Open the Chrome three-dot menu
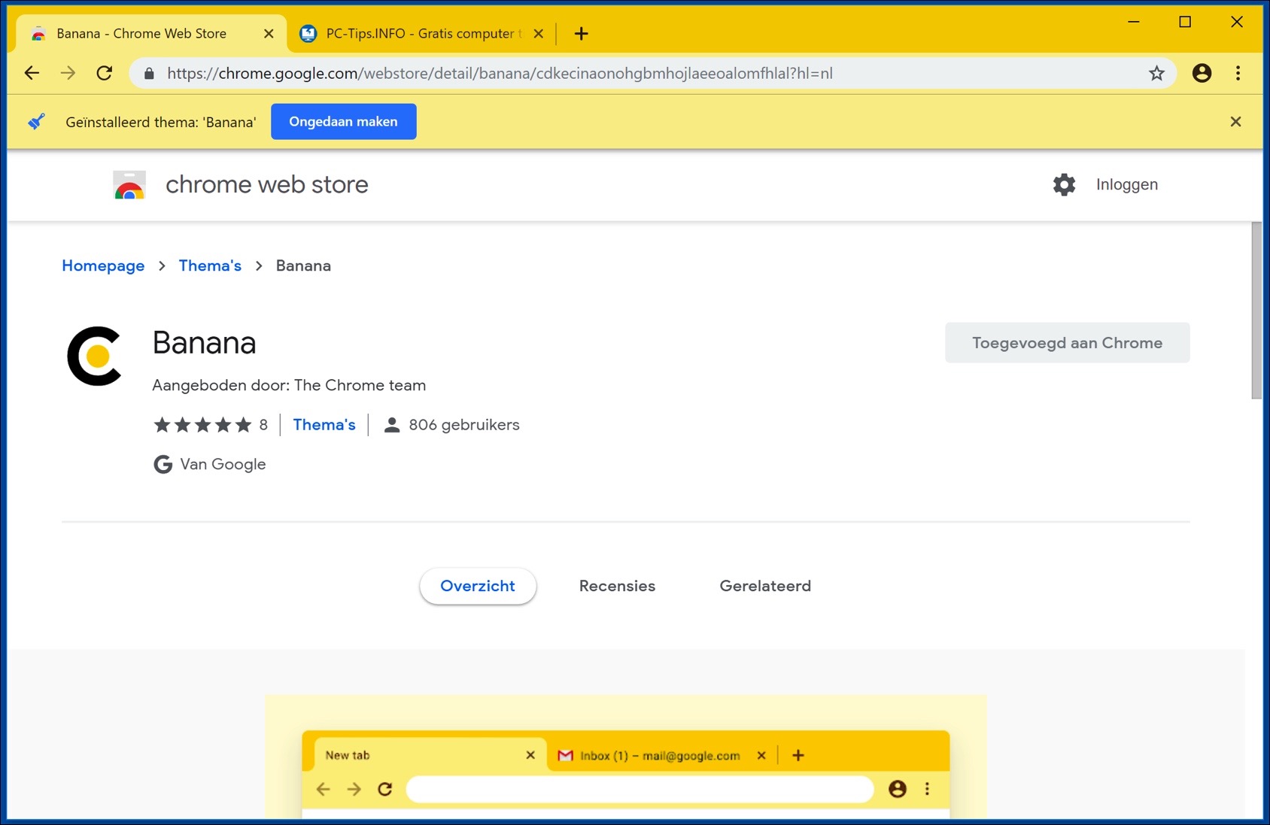This screenshot has width=1270, height=825. 1238,73
